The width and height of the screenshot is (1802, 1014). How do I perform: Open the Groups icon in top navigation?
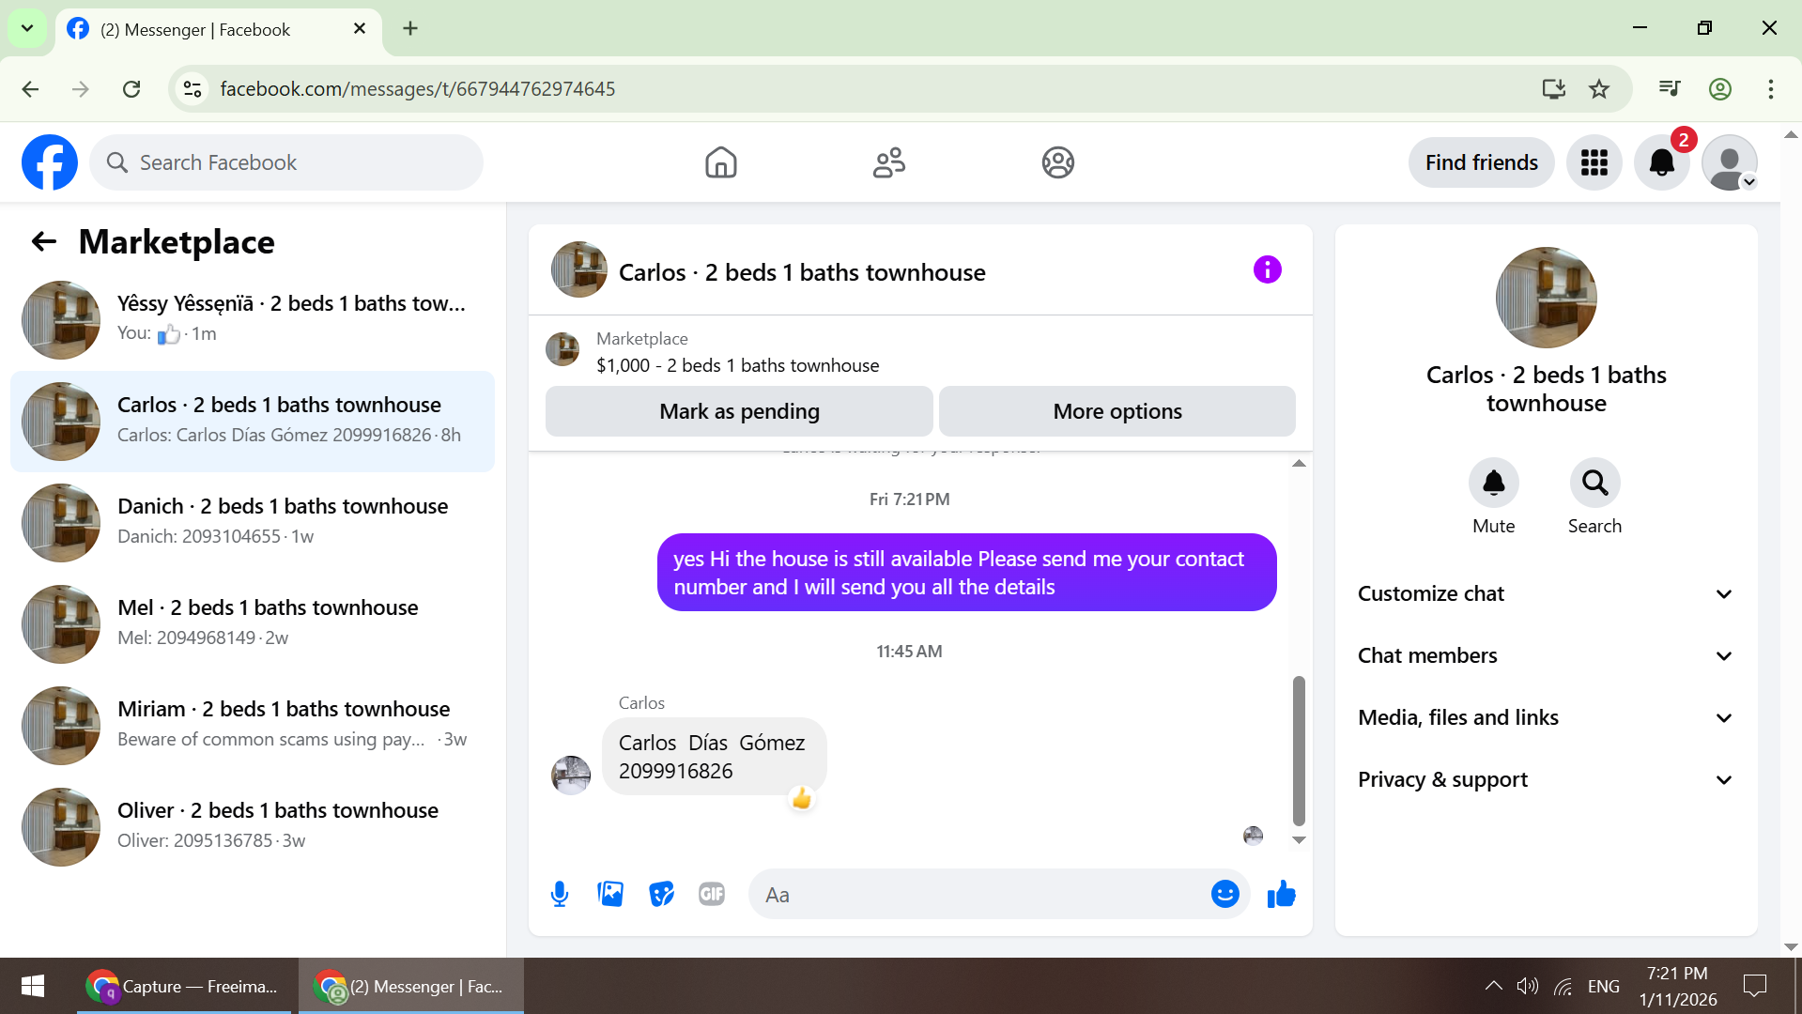[1058, 162]
